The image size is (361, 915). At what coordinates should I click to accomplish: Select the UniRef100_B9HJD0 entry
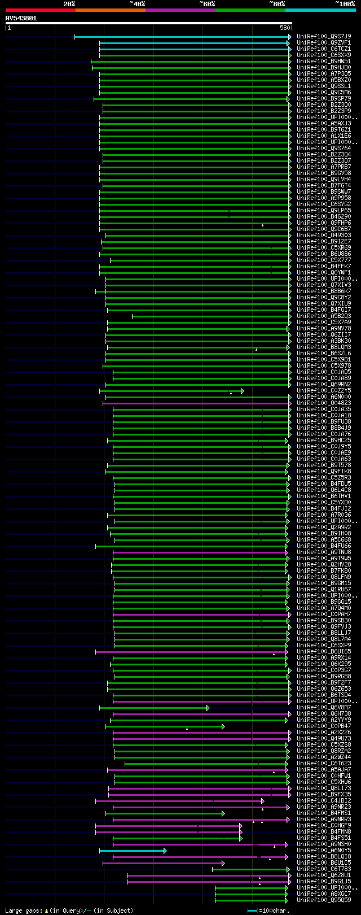324,67
